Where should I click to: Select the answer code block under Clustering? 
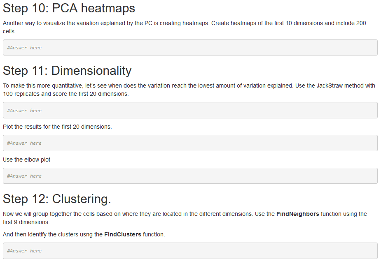(190, 251)
